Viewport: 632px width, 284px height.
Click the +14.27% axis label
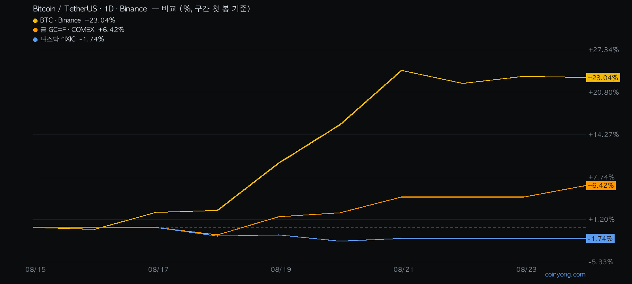click(604, 135)
